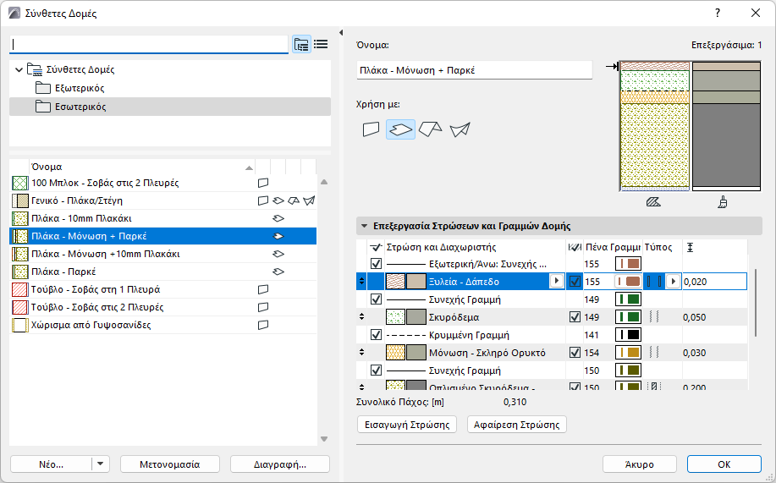Click the Άκυρο button
This screenshot has width=776, height=483.
coord(640,464)
